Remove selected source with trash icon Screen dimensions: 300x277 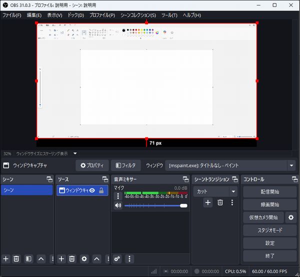[72, 259]
